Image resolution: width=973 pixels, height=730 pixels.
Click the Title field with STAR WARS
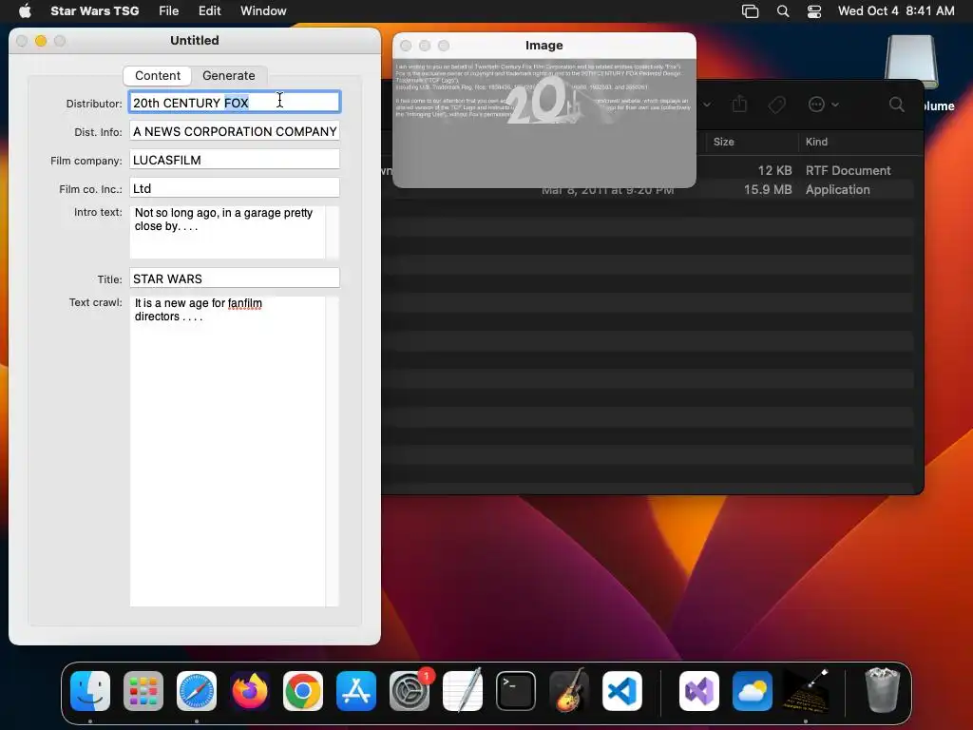(235, 279)
